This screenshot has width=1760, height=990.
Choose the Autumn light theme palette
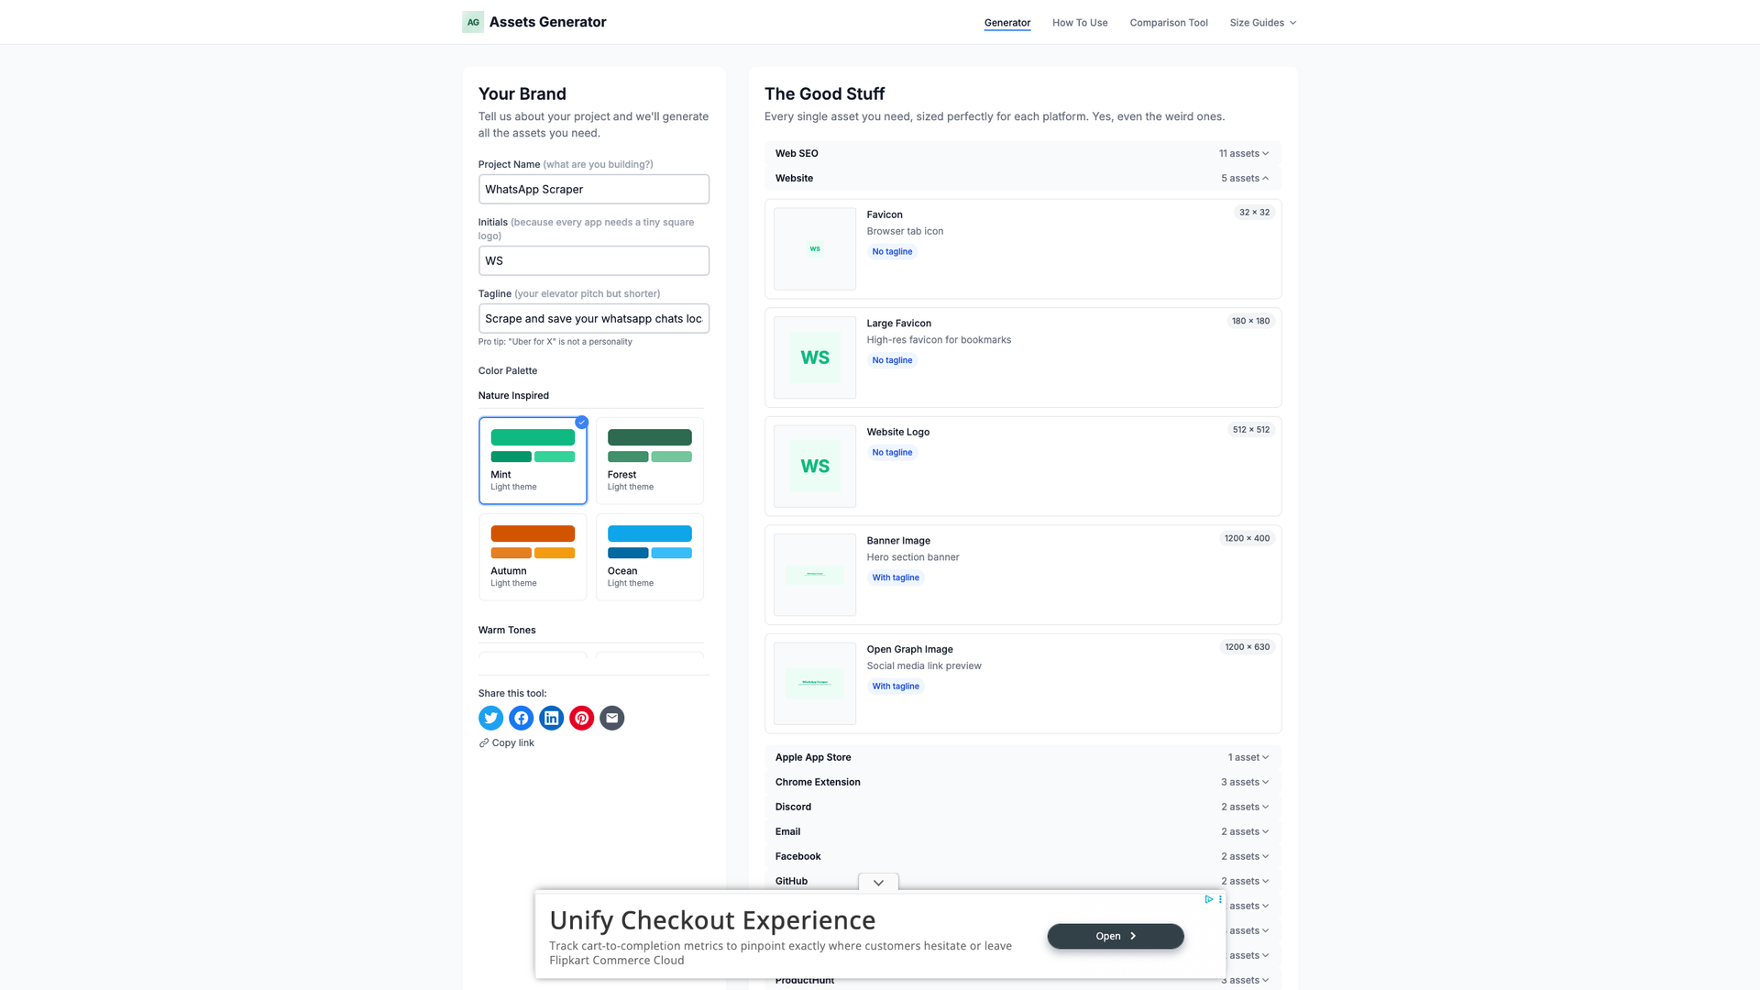(x=533, y=556)
